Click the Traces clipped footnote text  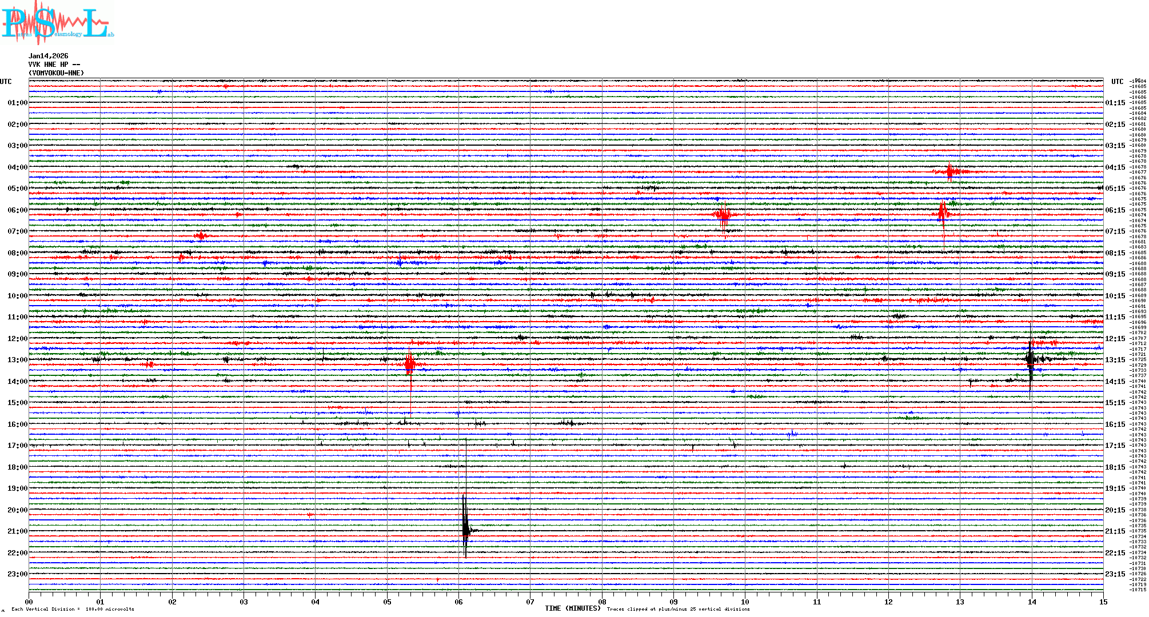(x=678, y=609)
